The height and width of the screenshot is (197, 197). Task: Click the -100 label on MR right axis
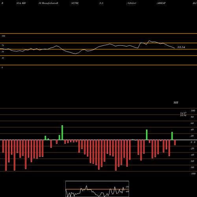(x=193, y=174)
